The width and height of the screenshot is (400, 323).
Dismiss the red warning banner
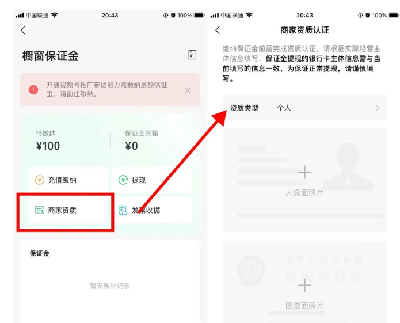(188, 90)
